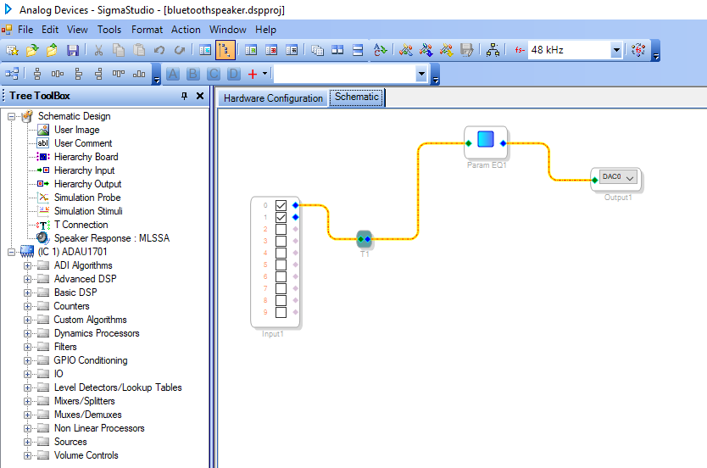Check Input1 channel 4 checkbox
Viewport: 707px width, 468px height.
click(281, 253)
